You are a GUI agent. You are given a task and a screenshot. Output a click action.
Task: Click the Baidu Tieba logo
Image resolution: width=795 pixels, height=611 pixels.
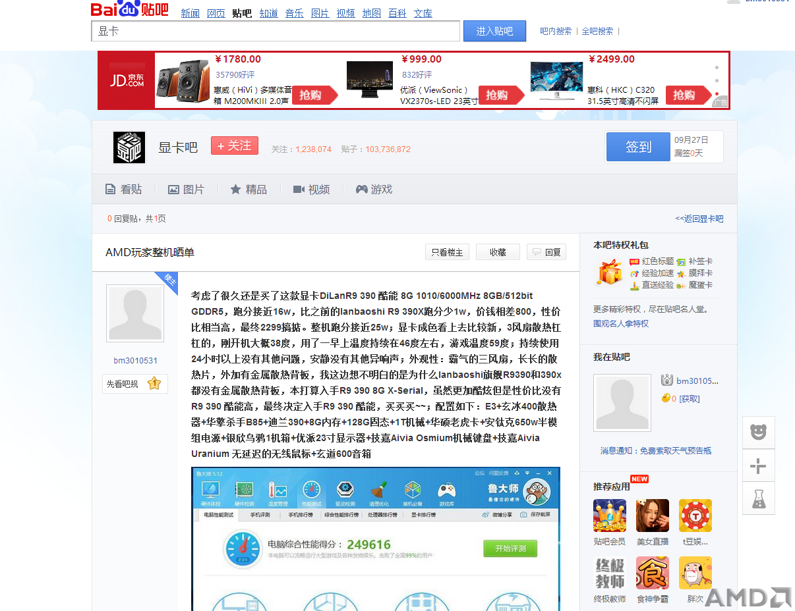click(x=129, y=9)
